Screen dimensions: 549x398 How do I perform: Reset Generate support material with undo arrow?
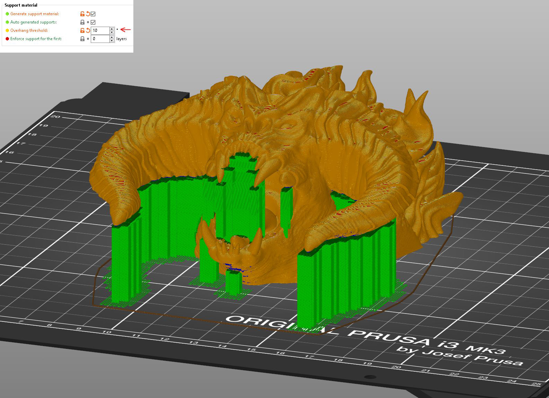coord(88,14)
